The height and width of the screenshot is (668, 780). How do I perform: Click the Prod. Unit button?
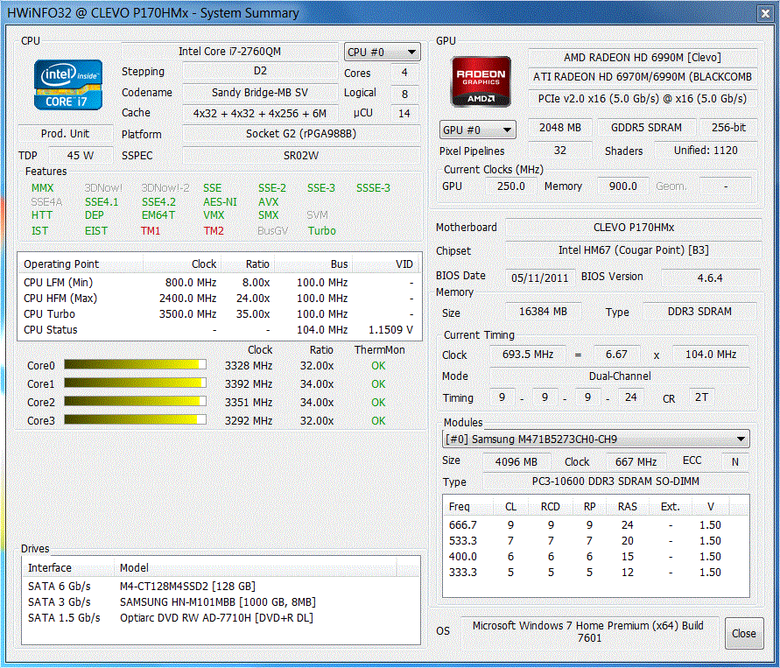[x=65, y=134]
